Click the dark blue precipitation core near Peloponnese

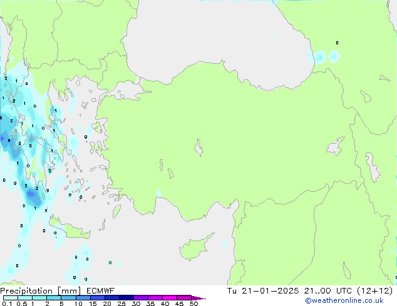[31, 194]
